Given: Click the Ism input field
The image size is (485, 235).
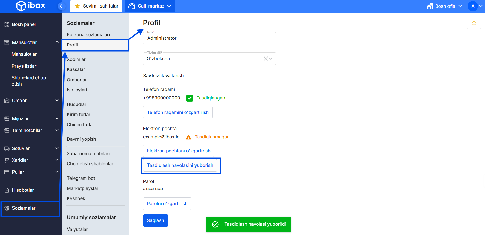Looking at the screenshot, I should (x=209, y=38).
